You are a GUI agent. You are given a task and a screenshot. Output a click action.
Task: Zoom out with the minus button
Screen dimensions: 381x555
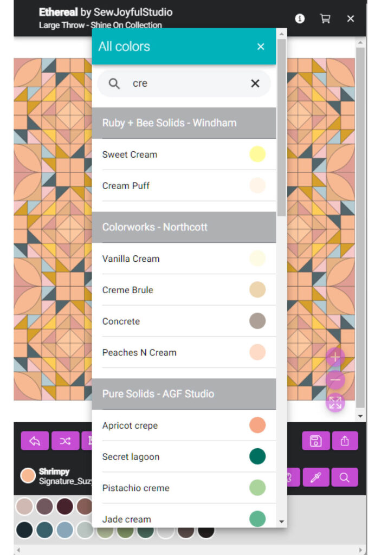click(x=335, y=380)
